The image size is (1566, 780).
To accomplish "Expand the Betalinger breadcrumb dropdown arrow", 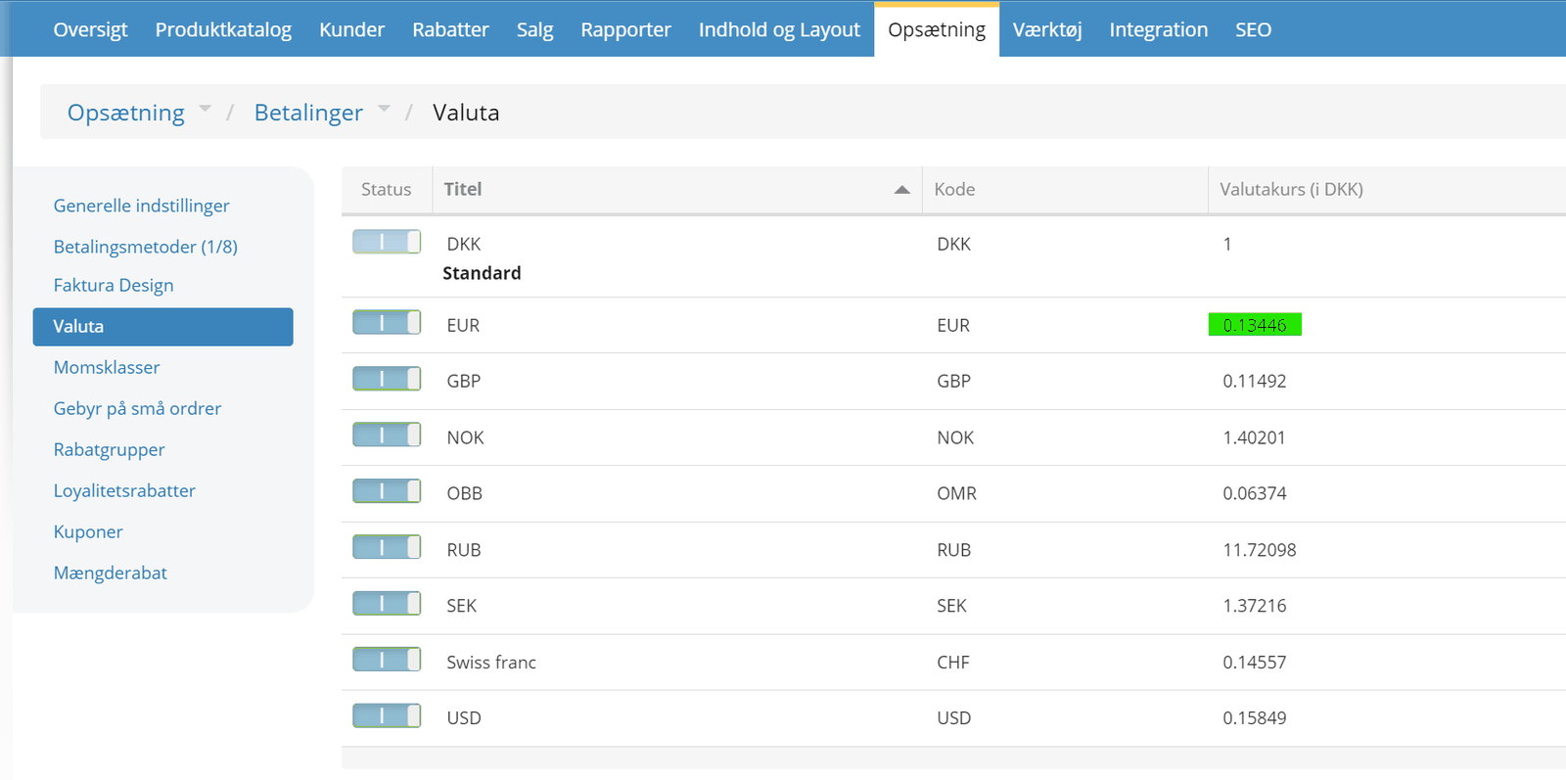I will (384, 109).
